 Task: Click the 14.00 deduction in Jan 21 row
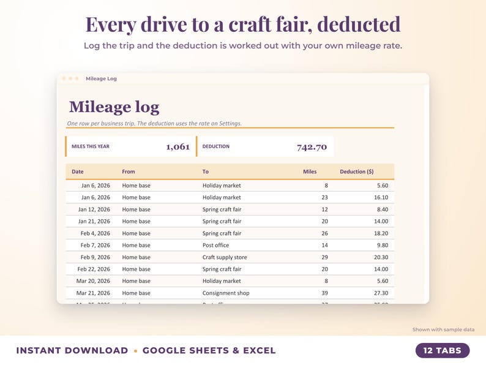[x=381, y=221]
